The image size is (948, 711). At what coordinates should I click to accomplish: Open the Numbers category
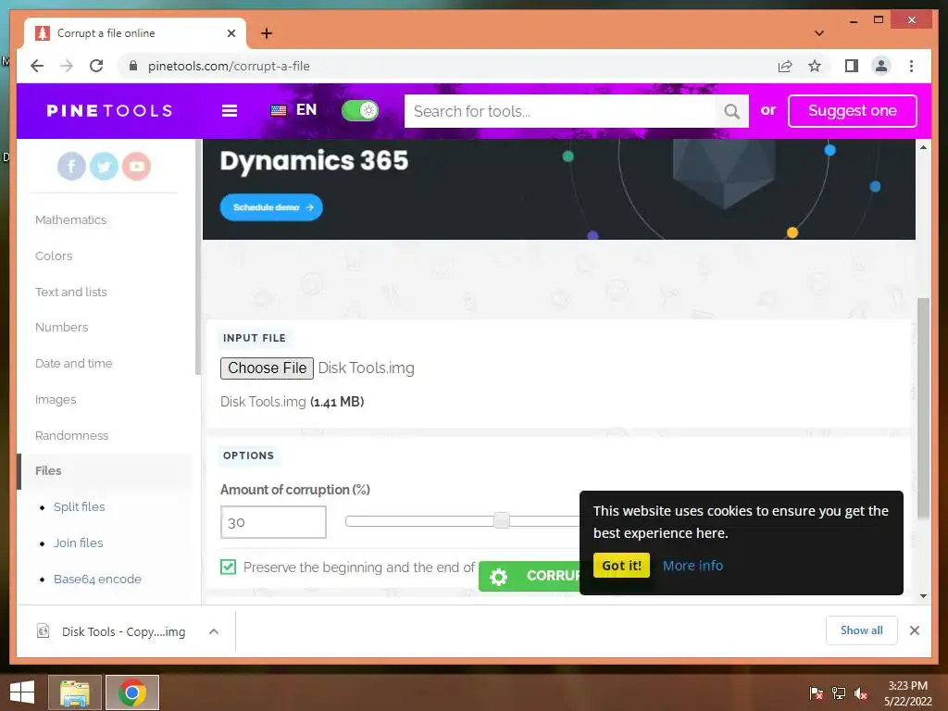click(x=62, y=327)
